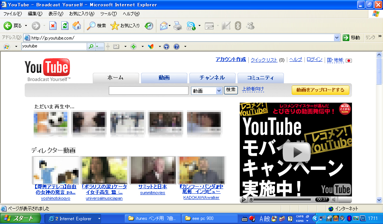Screen dimensions: 383x224
Task: Expand the Back button history arrow
Action: [26, 26]
